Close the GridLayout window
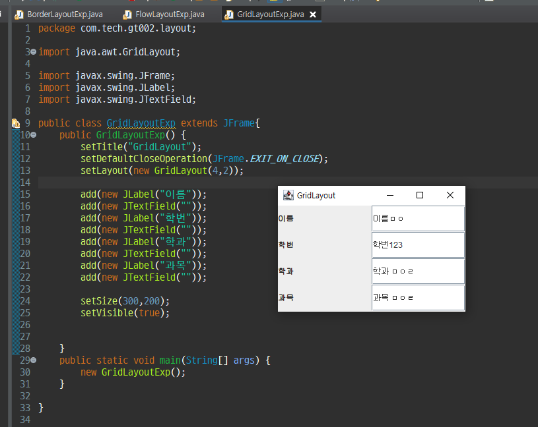The image size is (538, 427). [450, 195]
